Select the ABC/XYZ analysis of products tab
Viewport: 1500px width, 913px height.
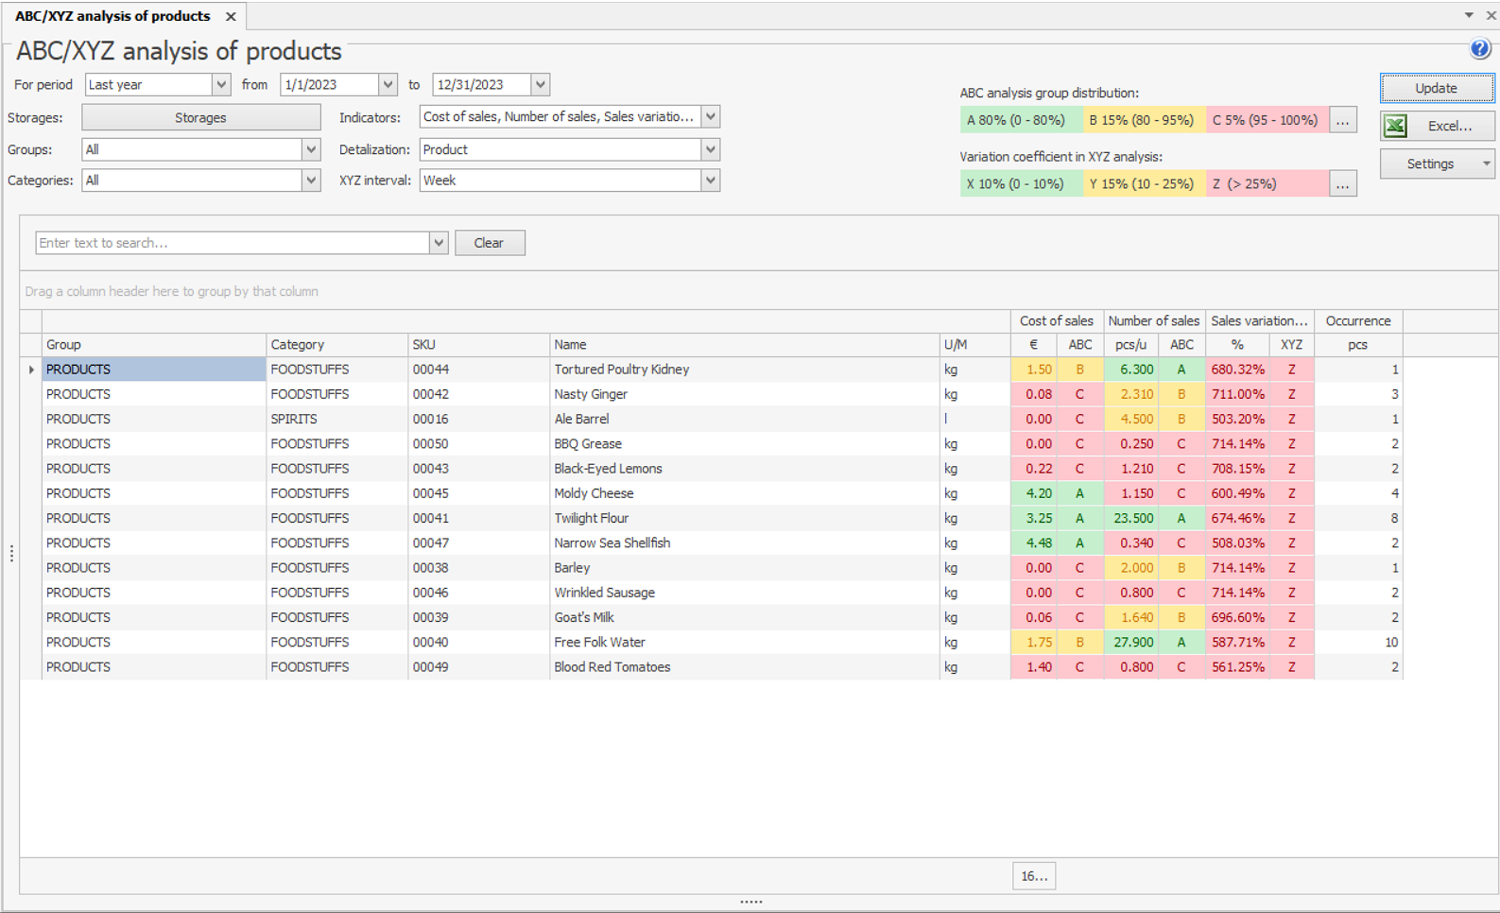pos(112,17)
